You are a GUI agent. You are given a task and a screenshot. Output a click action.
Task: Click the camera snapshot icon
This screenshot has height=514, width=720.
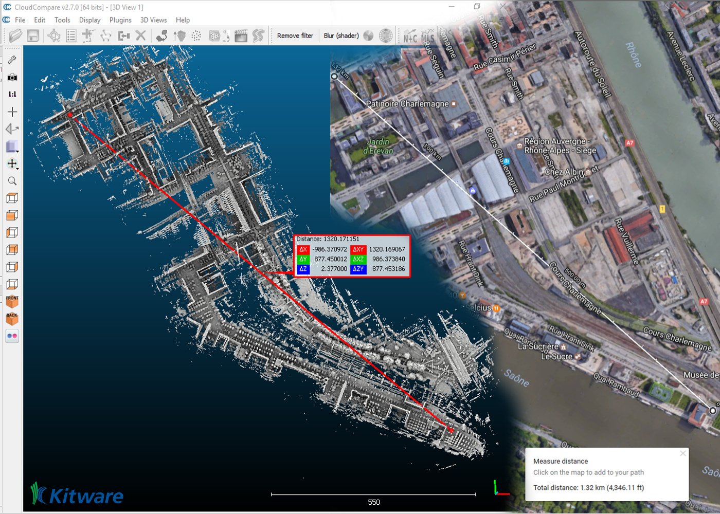point(12,77)
